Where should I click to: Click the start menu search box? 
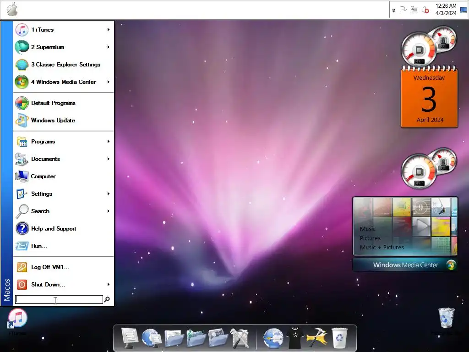click(x=59, y=299)
